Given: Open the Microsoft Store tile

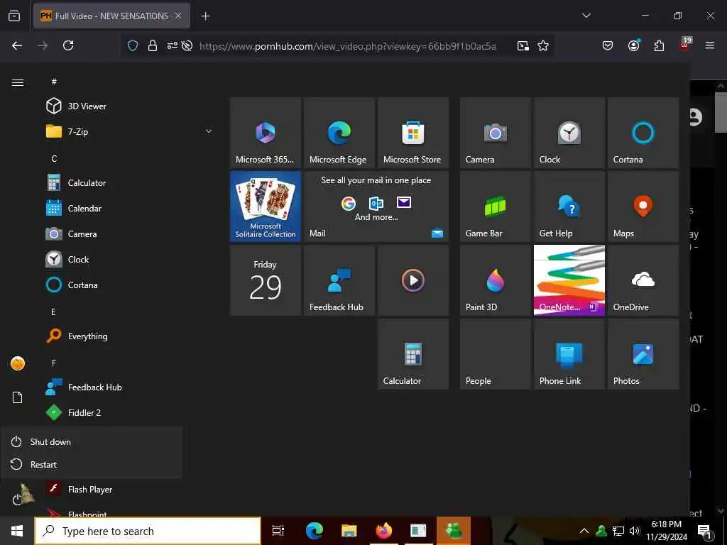Looking at the screenshot, I should point(412,133).
